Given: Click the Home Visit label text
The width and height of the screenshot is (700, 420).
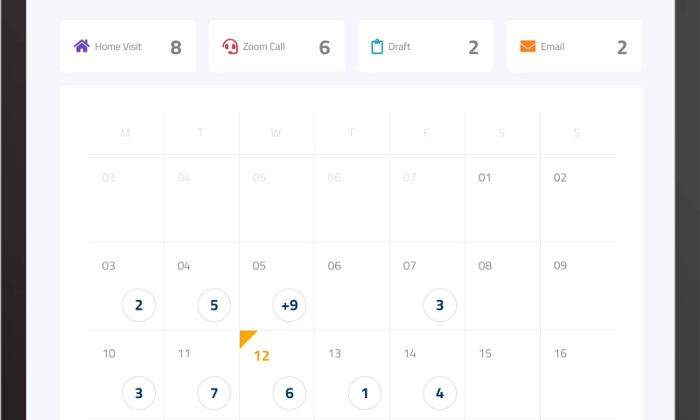Looking at the screenshot, I should pyautogui.click(x=118, y=46).
